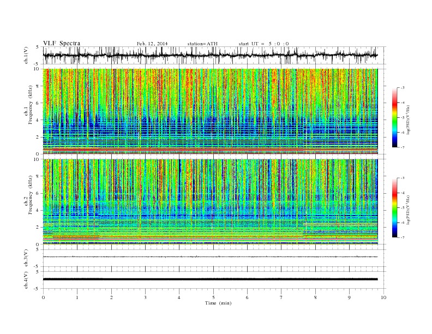
Task: Click the "Time (min)" axis label
Action: pos(218,303)
